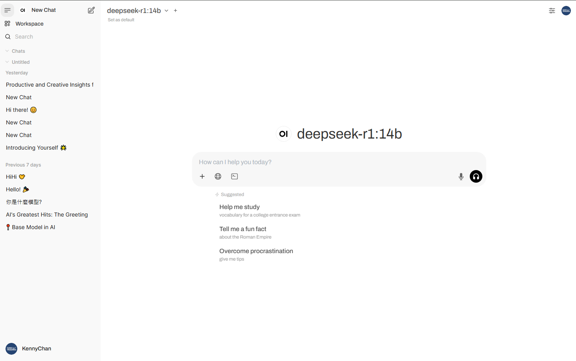Select the 'Overcome procrastination' suggestion
The width and height of the screenshot is (576, 361).
[x=256, y=255]
